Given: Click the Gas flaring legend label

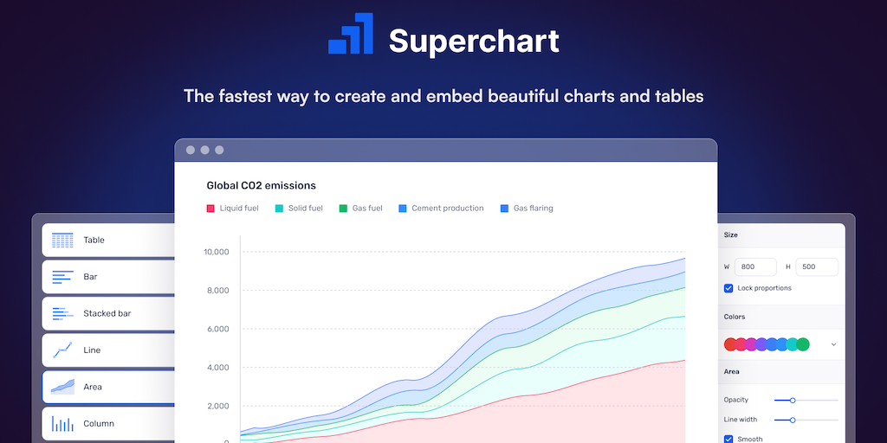Looking at the screenshot, I should (533, 209).
